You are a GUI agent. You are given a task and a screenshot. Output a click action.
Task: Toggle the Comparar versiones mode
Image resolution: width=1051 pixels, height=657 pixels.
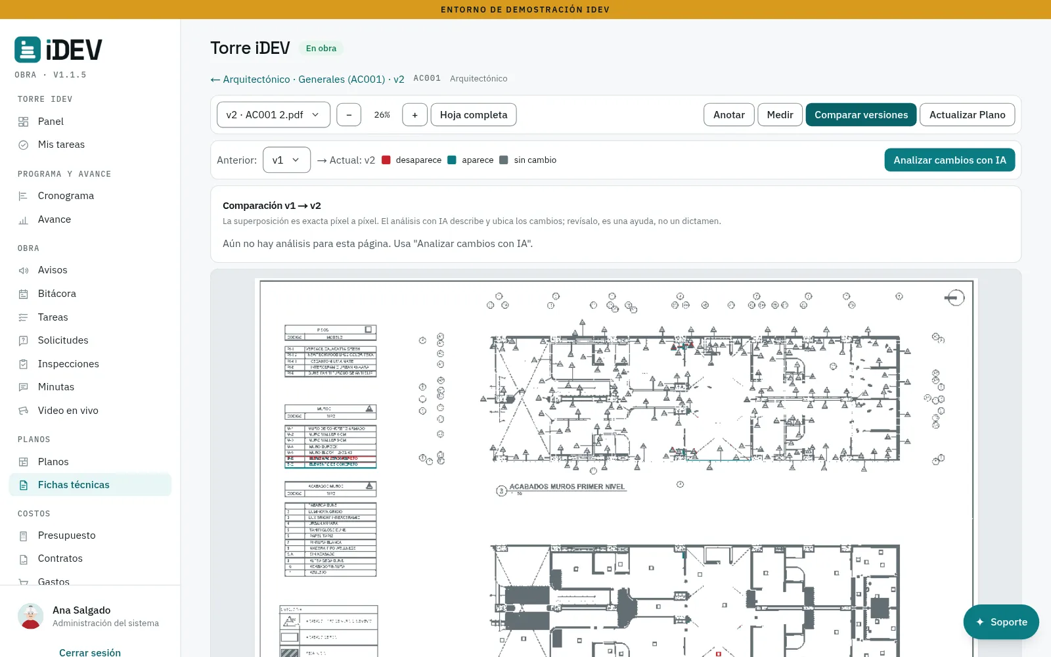point(861,115)
